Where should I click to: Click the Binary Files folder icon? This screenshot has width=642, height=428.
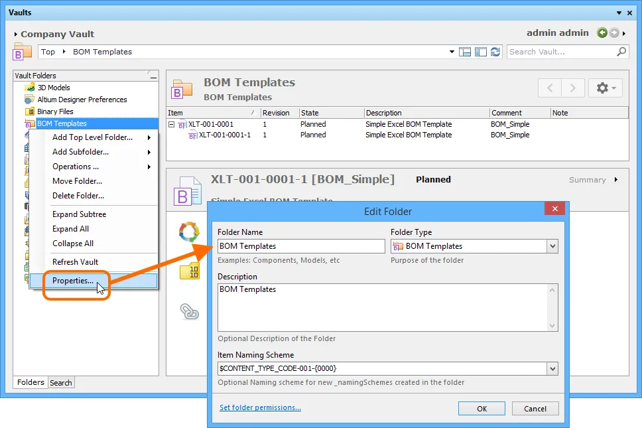coord(30,111)
